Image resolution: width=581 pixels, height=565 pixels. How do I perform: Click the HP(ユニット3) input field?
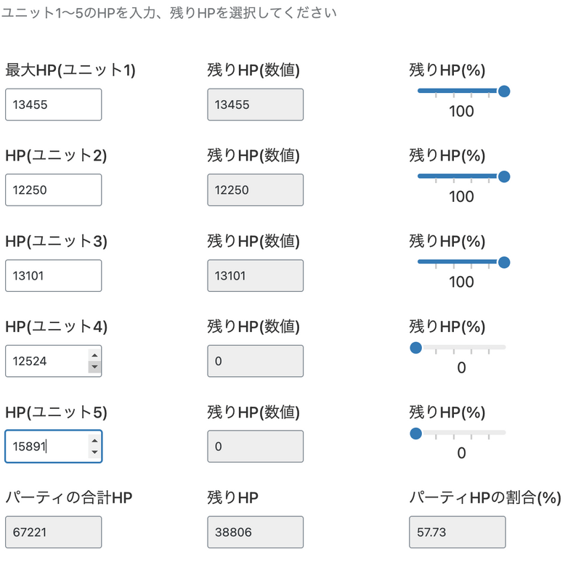click(x=53, y=275)
